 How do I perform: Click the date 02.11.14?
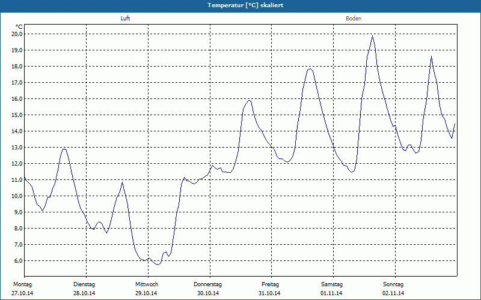tap(393, 293)
